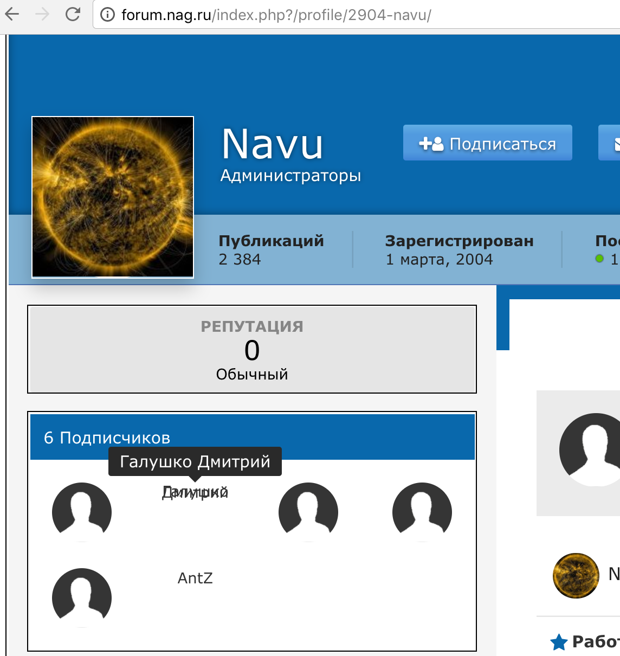Click the Публикаций 2 384 statistic
Image resolution: width=620 pixels, height=656 pixels.
pyautogui.click(x=271, y=250)
